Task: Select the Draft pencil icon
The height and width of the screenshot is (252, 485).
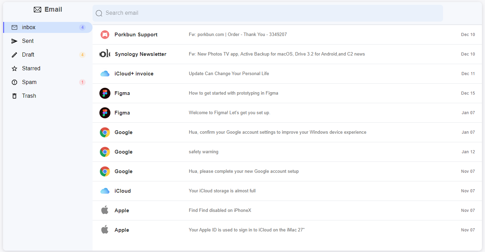Action: (14, 55)
